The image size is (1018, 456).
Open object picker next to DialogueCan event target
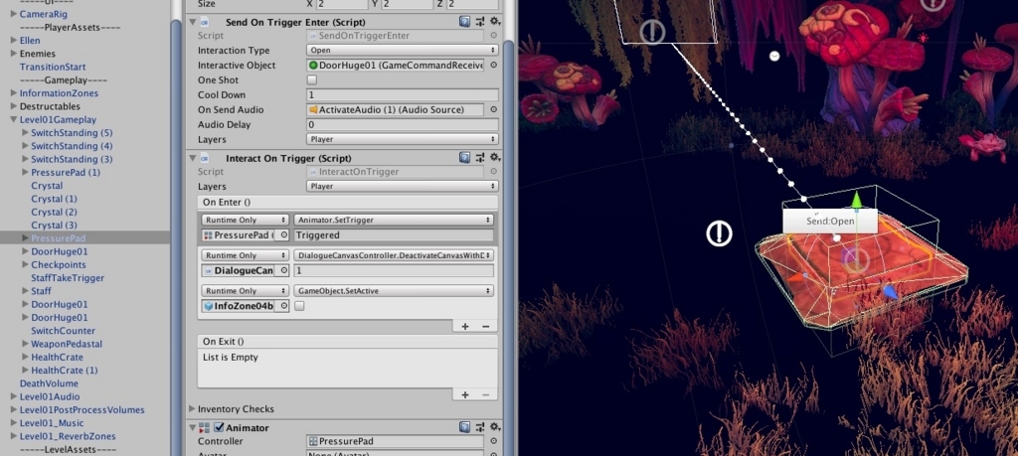(x=283, y=270)
